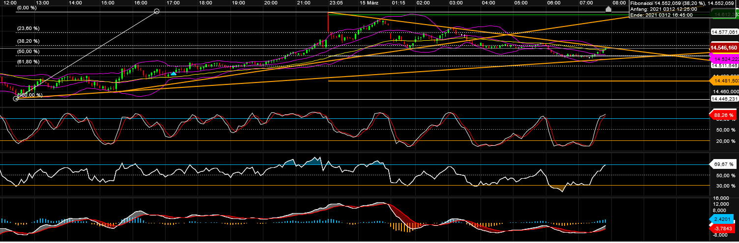
Task: Click the (23,60 %) Fibonacci level label
Action: coord(28,28)
